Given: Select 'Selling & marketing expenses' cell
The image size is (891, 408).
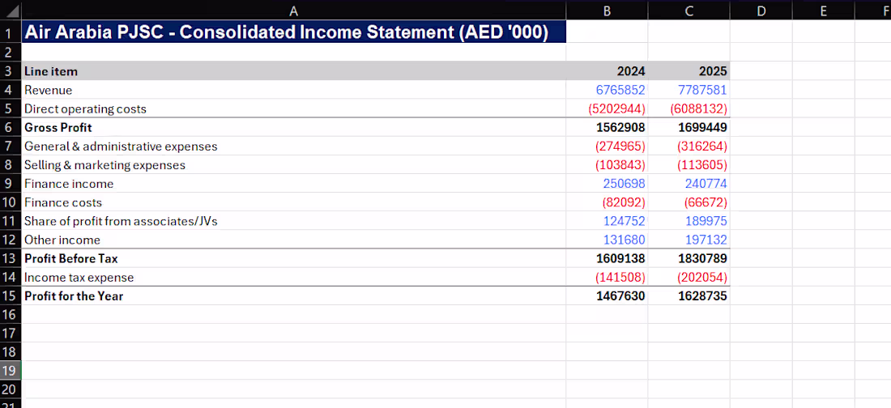Looking at the screenshot, I should click(x=294, y=165).
